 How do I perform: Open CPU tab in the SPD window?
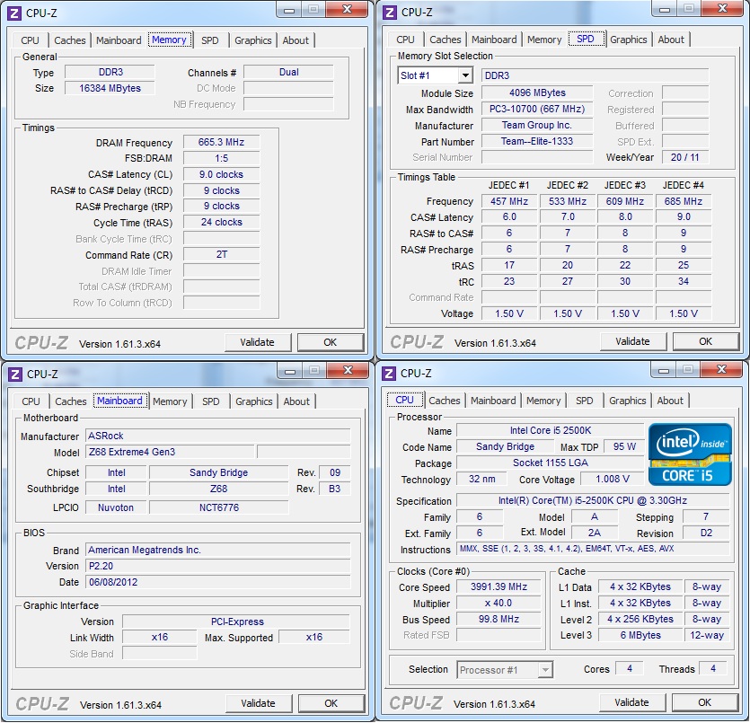[406, 40]
